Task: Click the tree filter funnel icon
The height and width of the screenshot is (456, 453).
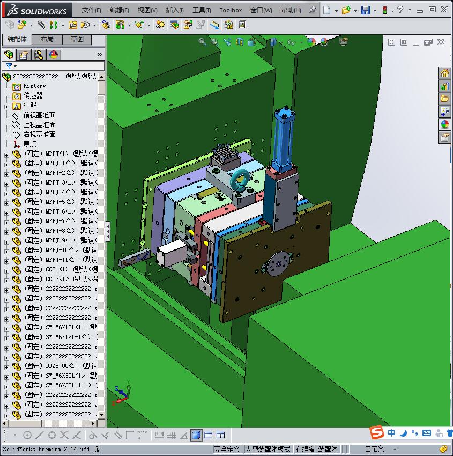Action: tap(9, 67)
